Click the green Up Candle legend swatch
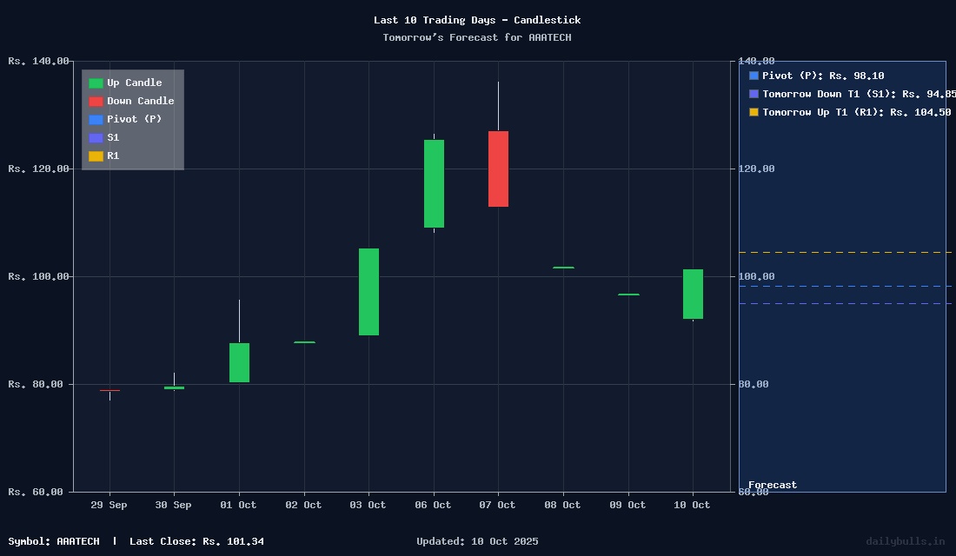The height and width of the screenshot is (556, 956). pyautogui.click(x=96, y=83)
